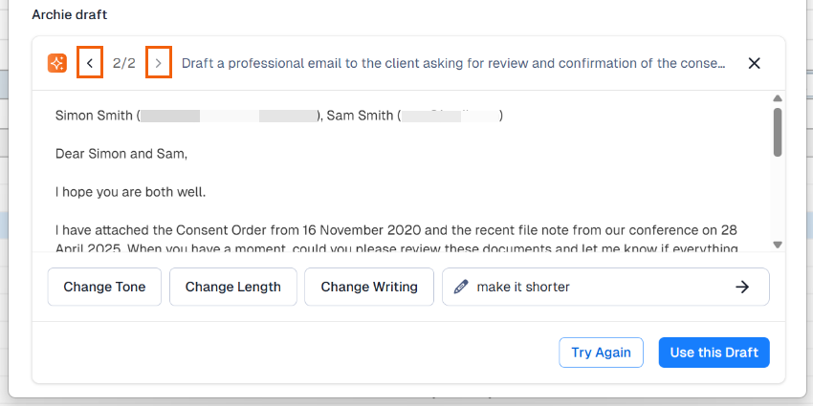Click the pencil icon in the instruction box
Image resolution: width=813 pixels, height=406 pixels.
460,287
